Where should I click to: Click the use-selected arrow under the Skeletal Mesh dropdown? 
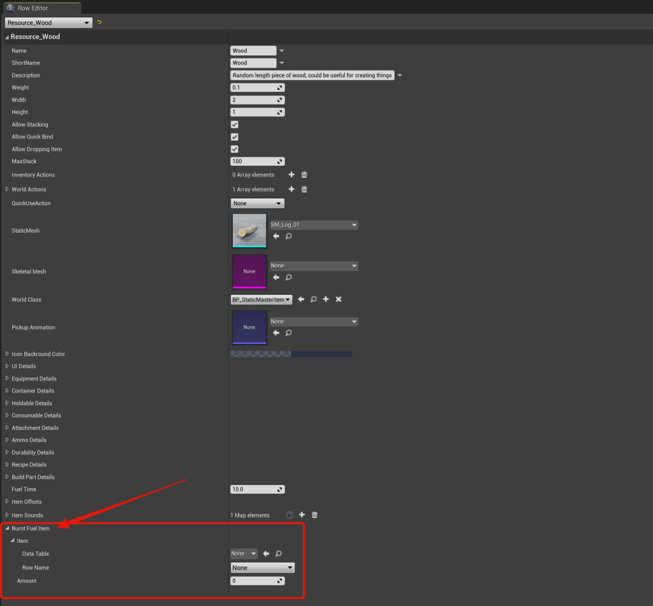pos(276,277)
